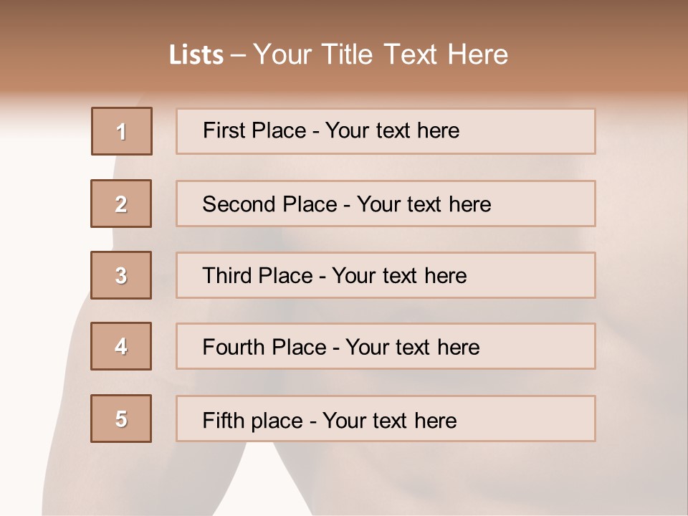Click the number 1 box

[122, 131]
